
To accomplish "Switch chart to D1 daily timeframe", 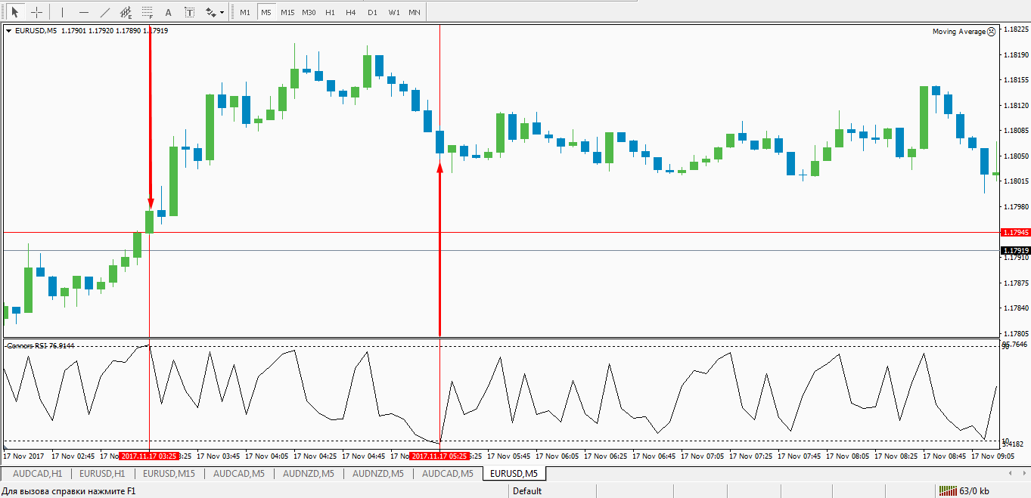I will point(372,12).
